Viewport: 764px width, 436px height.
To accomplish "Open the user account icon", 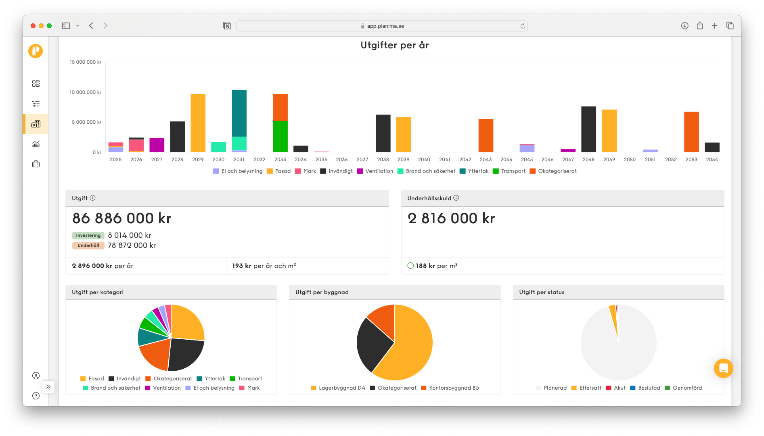I will pyautogui.click(x=36, y=376).
